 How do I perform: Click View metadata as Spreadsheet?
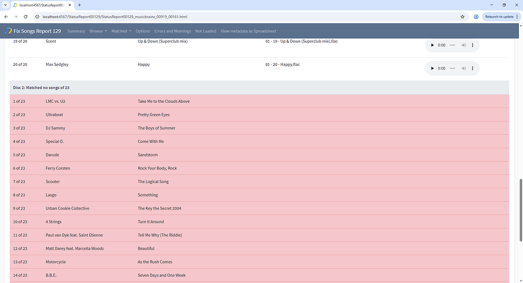click(x=249, y=31)
